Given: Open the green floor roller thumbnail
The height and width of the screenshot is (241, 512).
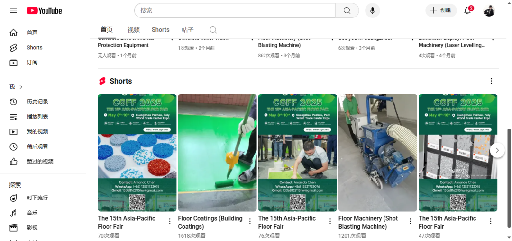Looking at the screenshot, I should pos(218,153).
